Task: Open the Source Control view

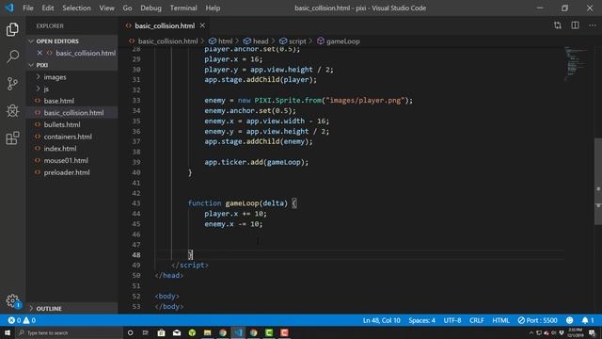Action: (12, 84)
